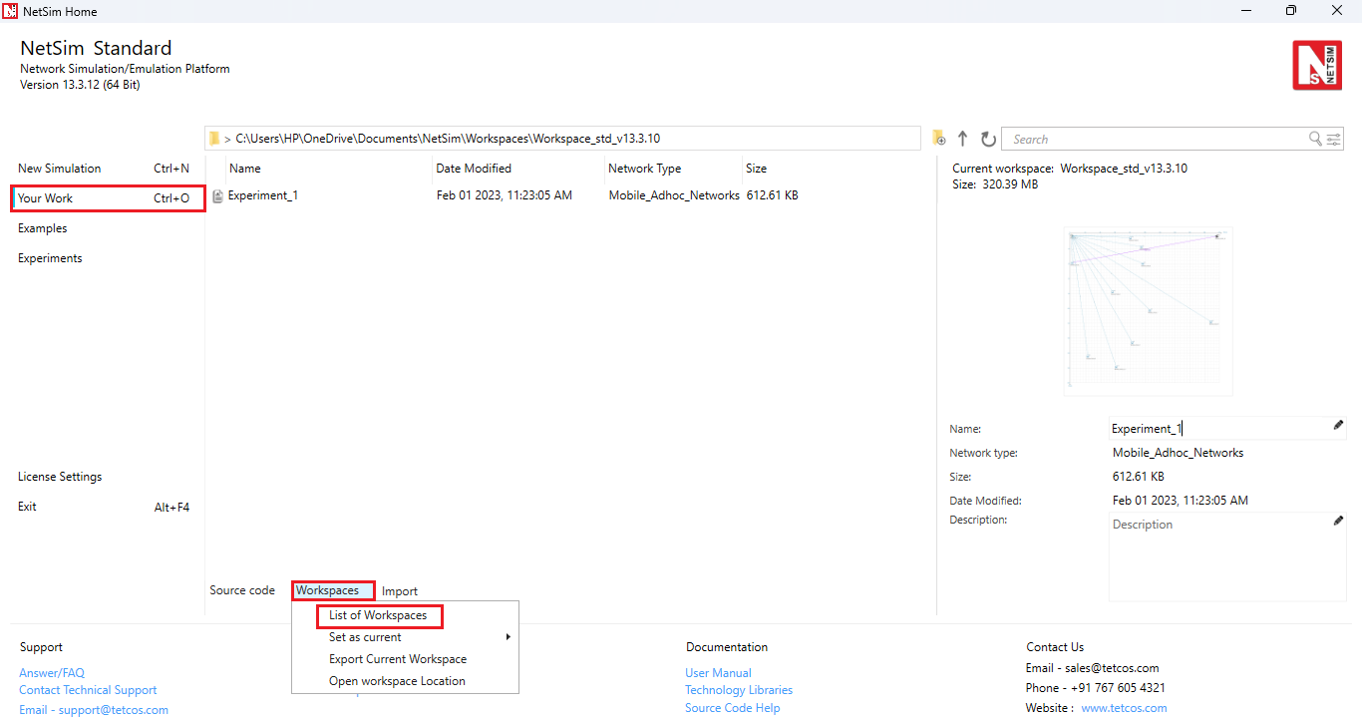Click the Experiment_1 file icon
Screen dimensions: 1362x718
(217, 196)
